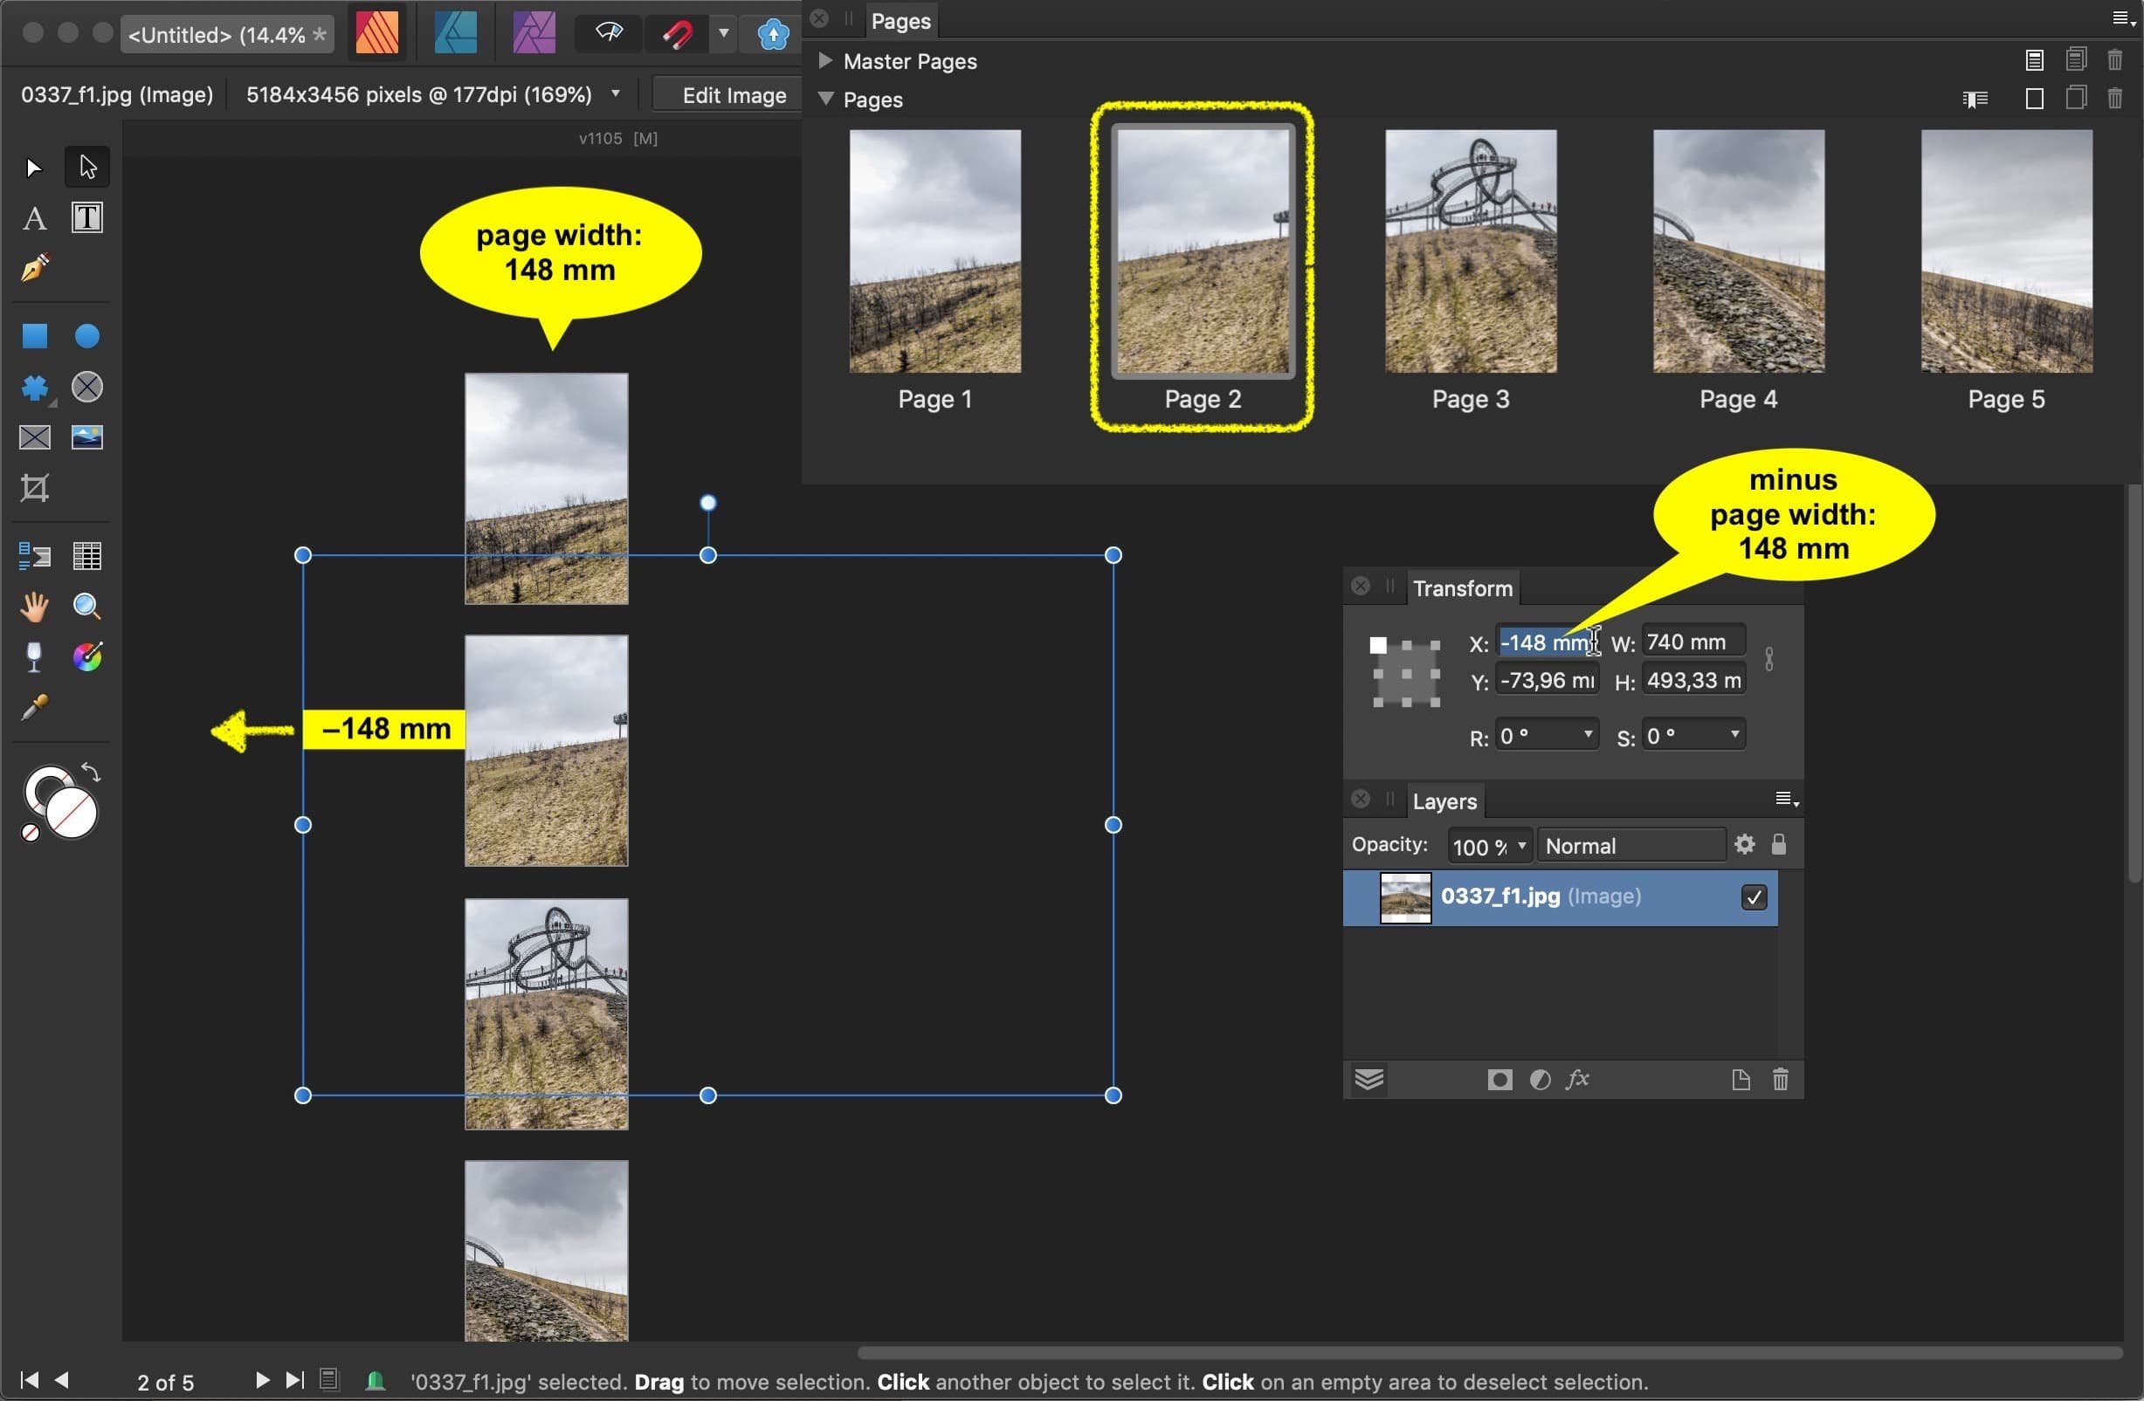This screenshot has width=2144, height=1401.
Task: Open snapping options dropdown arrow
Action: tap(723, 34)
